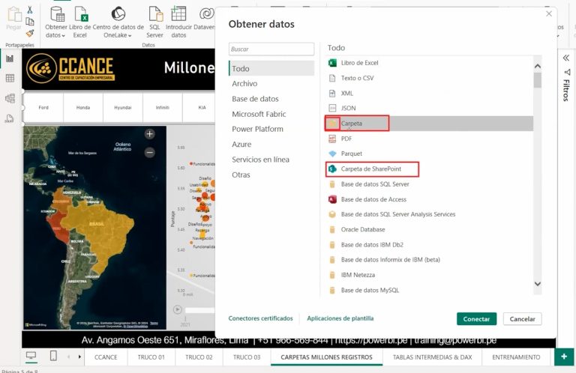Click the Conectar button

coord(476,319)
